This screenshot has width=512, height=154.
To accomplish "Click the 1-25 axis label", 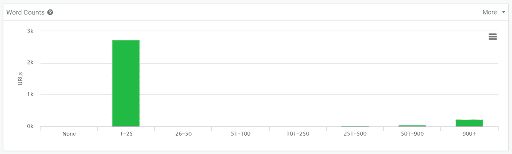I will pos(126,134).
